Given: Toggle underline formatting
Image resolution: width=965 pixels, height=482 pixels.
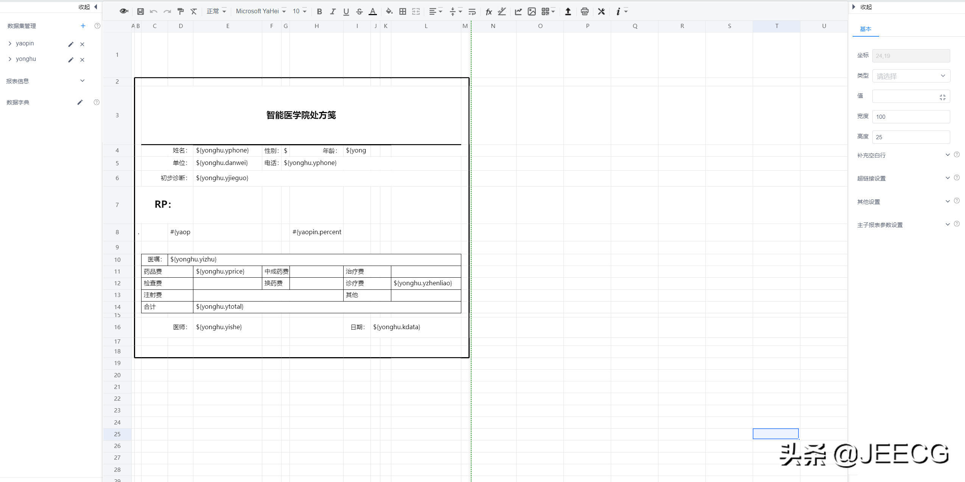Looking at the screenshot, I should coord(346,11).
